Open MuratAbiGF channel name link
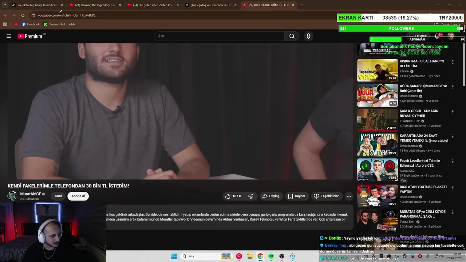This screenshot has width=466, height=262. tap(31, 194)
